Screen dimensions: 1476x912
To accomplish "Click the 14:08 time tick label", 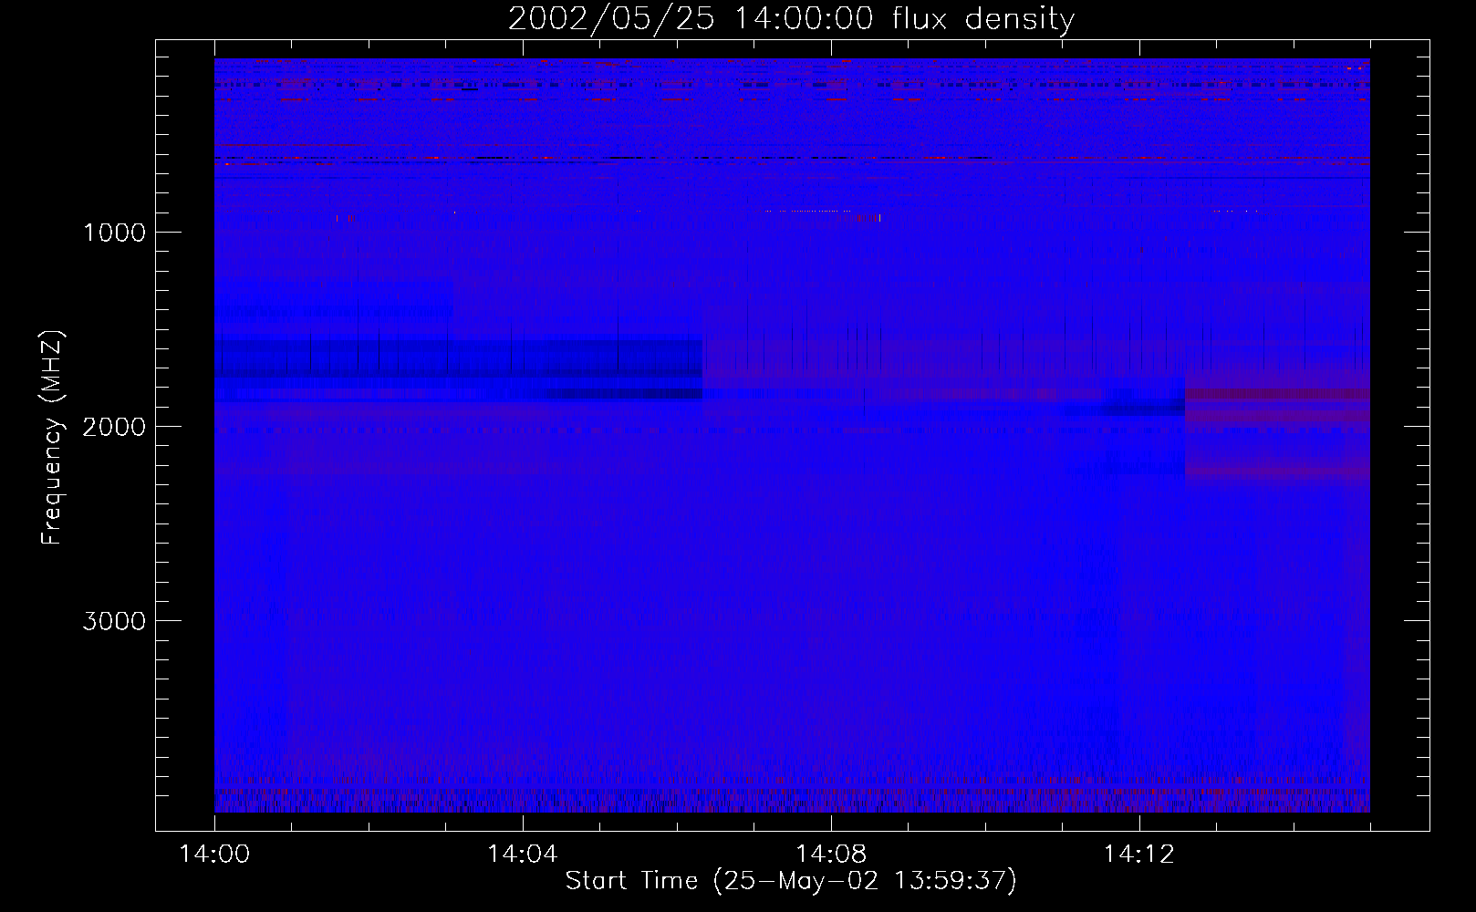I will [830, 855].
